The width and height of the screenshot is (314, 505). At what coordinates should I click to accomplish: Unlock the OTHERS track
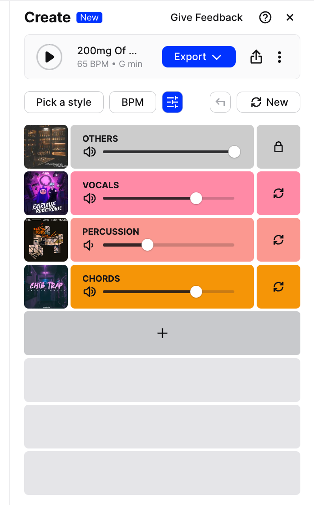278,146
